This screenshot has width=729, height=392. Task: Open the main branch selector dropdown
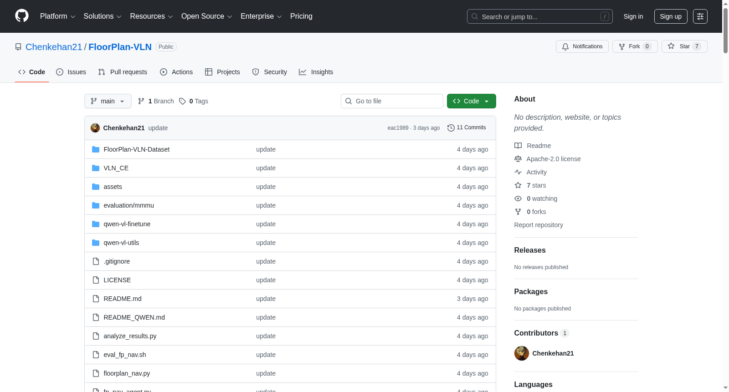coord(108,101)
